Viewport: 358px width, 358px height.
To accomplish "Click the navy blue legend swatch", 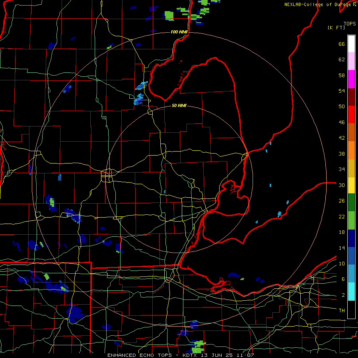I will tap(351, 238).
